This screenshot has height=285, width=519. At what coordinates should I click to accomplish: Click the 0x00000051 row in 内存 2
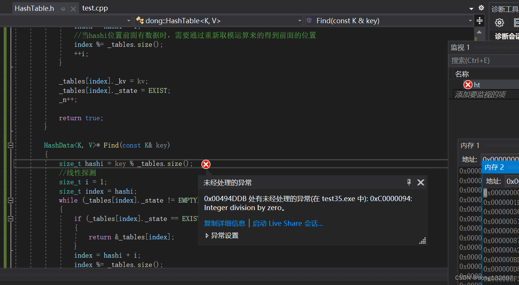click(x=501, y=221)
